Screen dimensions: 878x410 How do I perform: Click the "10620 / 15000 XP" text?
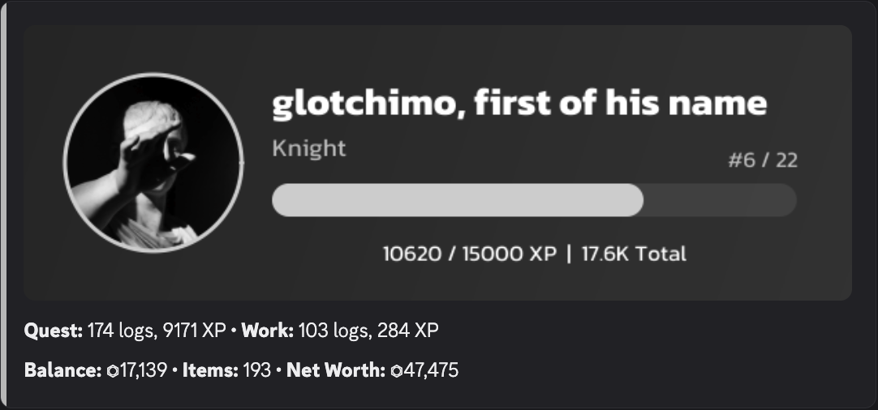pos(469,254)
